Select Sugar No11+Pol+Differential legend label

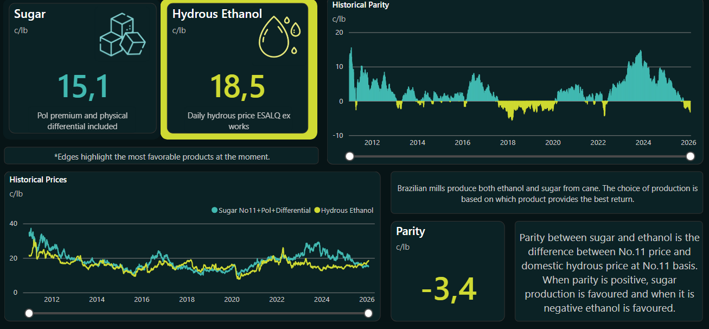coord(264,210)
